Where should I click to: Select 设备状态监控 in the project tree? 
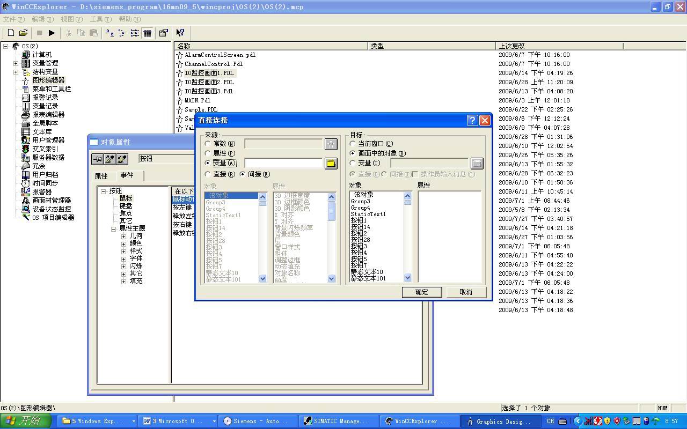pyautogui.click(x=52, y=209)
